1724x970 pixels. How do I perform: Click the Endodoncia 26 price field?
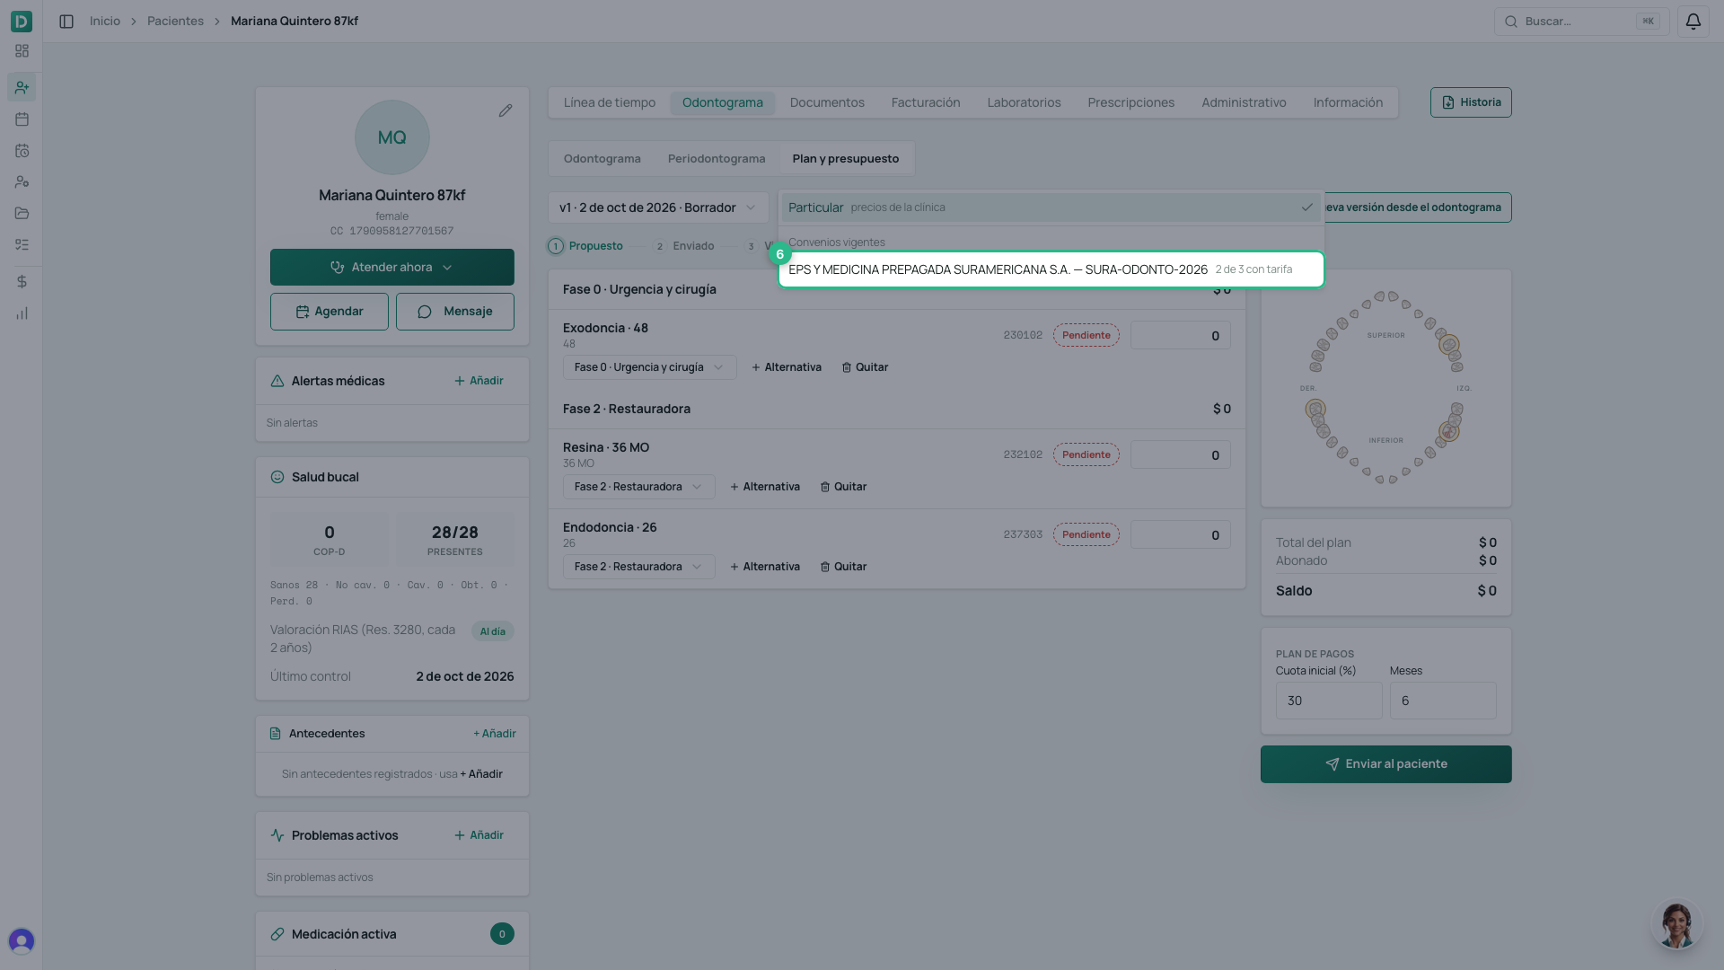pos(1180,535)
